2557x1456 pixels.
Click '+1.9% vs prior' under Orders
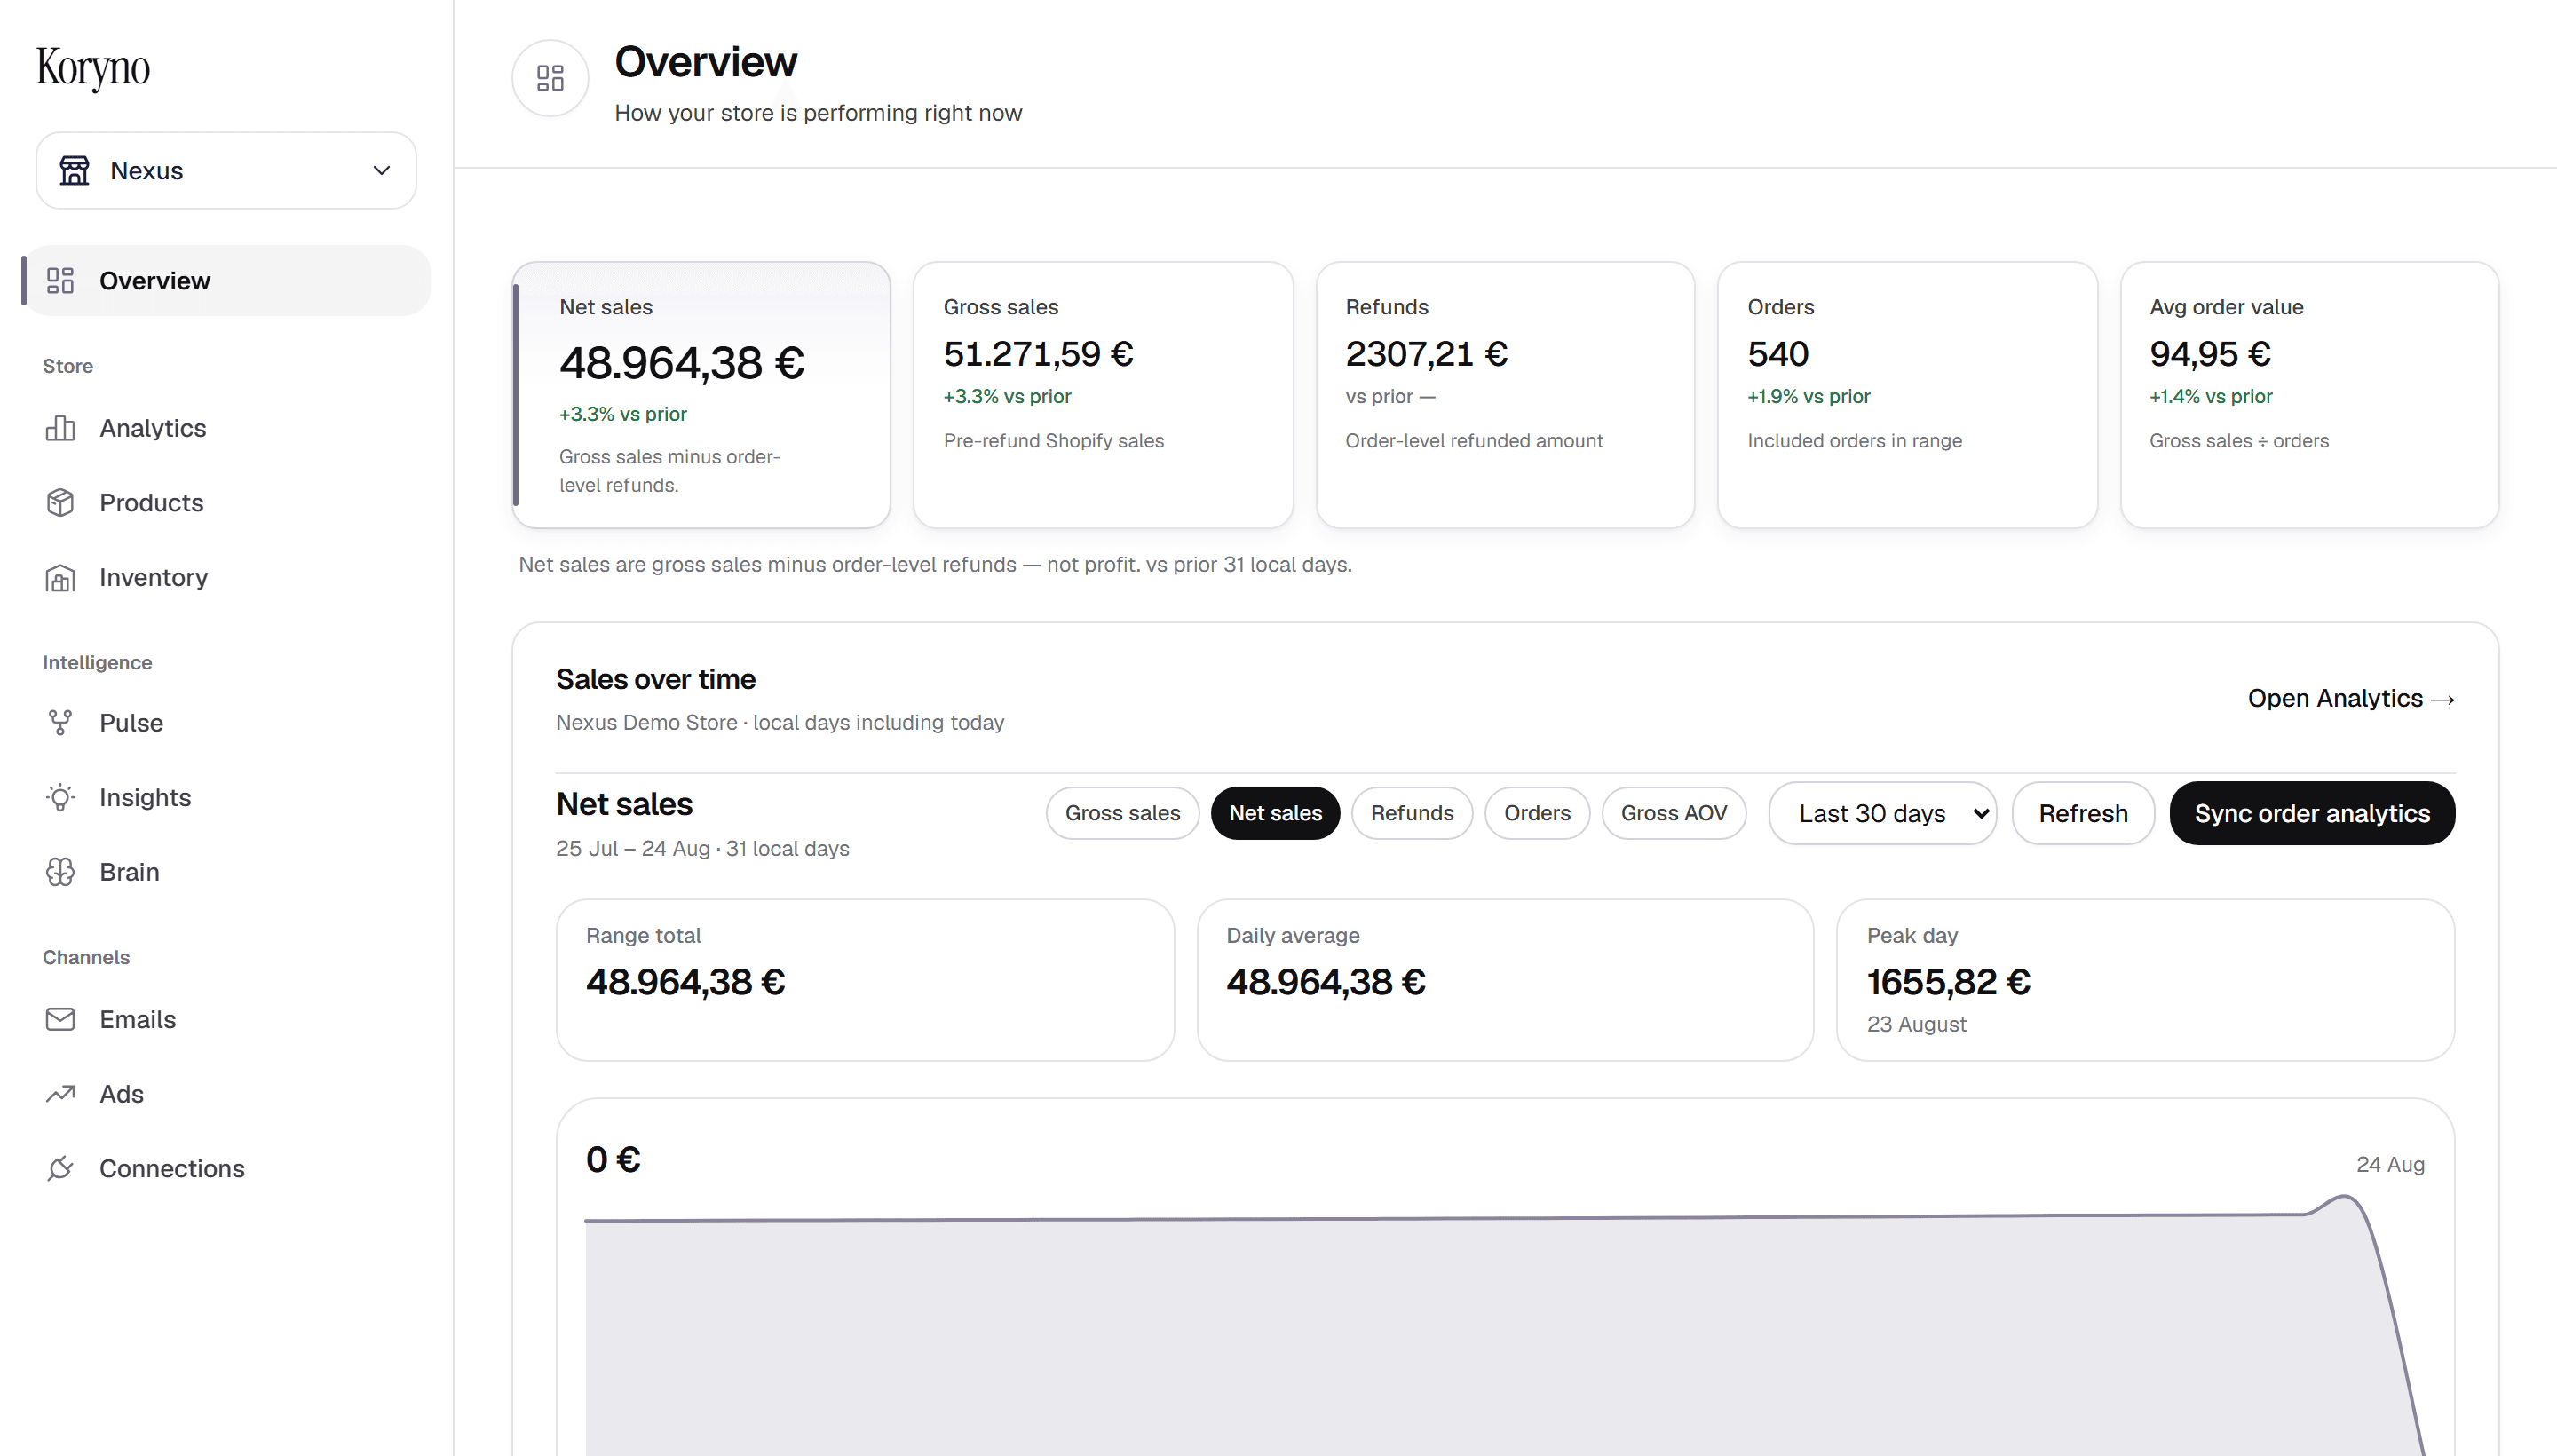(1808, 396)
